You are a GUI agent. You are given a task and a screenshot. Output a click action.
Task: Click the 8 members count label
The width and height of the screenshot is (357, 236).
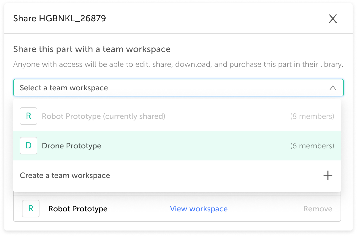pyautogui.click(x=312, y=116)
